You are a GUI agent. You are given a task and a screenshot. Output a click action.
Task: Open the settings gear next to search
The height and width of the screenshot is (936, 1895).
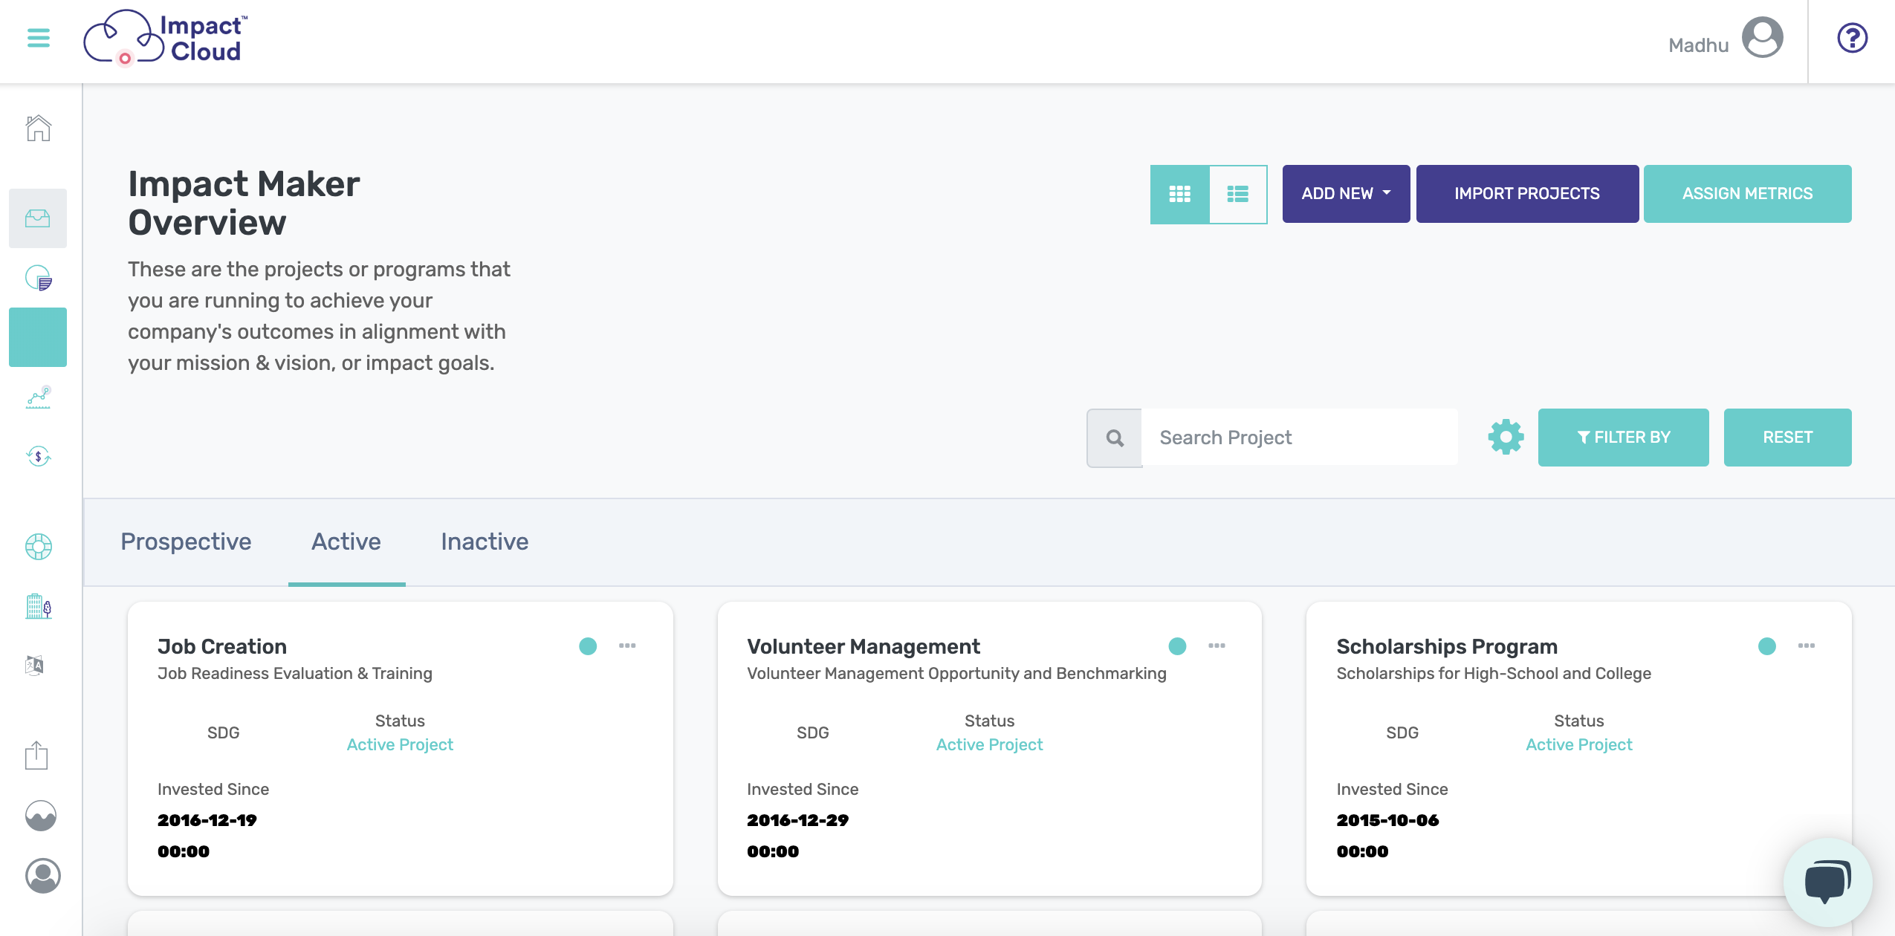point(1506,437)
